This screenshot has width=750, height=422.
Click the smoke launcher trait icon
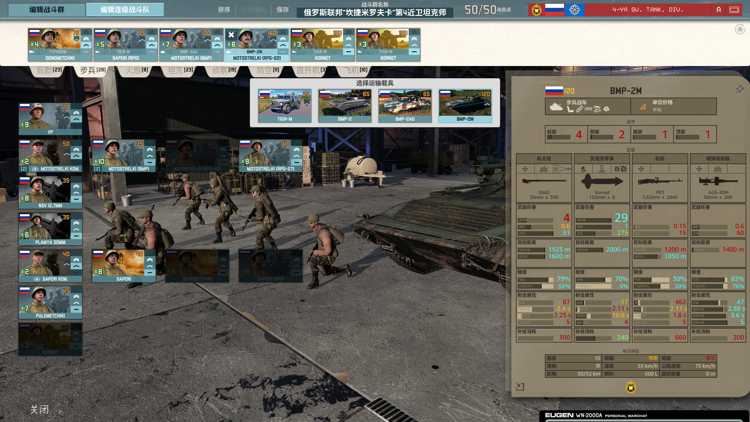[x=597, y=109]
